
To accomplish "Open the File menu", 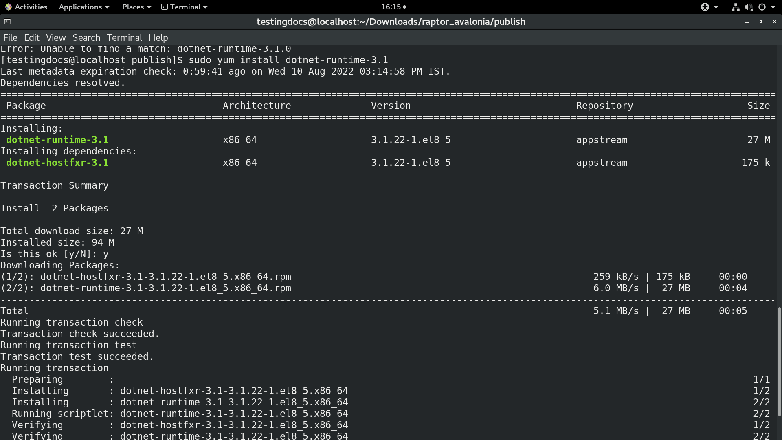I will pos(10,37).
